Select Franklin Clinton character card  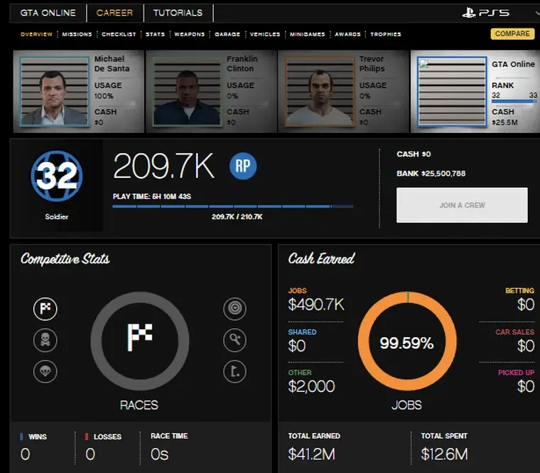[x=211, y=91]
